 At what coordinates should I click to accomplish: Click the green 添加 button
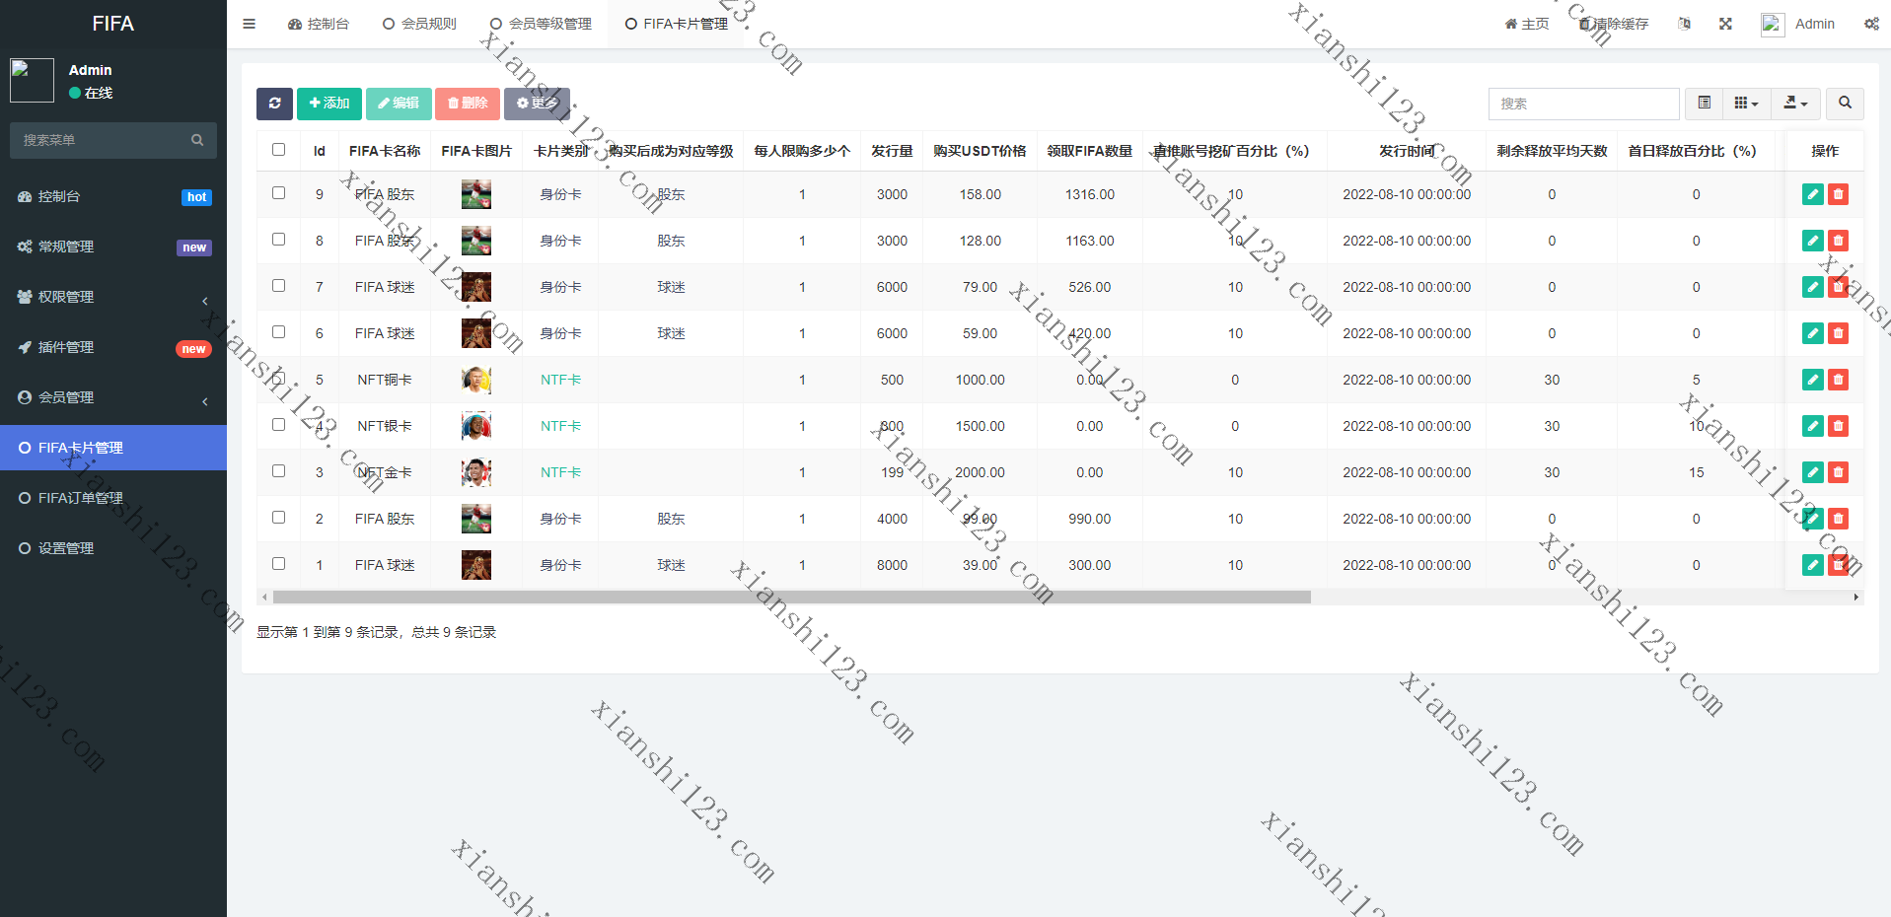tap(329, 104)
